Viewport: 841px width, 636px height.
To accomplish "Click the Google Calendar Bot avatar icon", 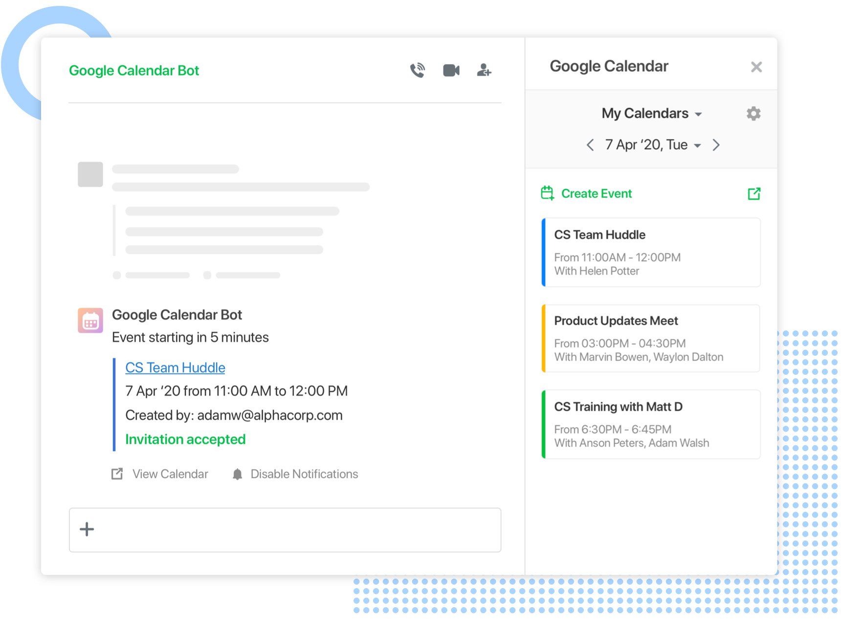I will click(90, 320).
